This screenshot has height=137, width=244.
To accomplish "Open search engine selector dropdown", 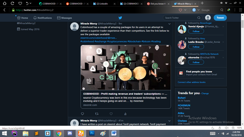I will [198, 10].
